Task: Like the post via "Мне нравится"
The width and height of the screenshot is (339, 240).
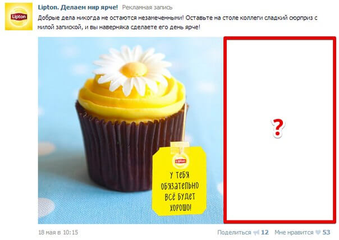Action: (x=294, y=233)
